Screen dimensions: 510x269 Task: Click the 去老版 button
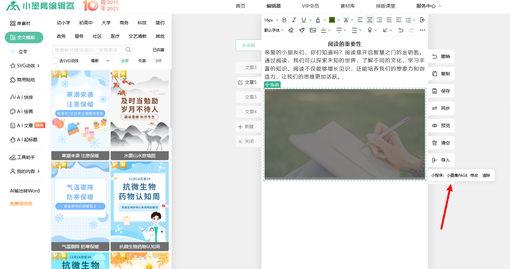tap(249, 45)
